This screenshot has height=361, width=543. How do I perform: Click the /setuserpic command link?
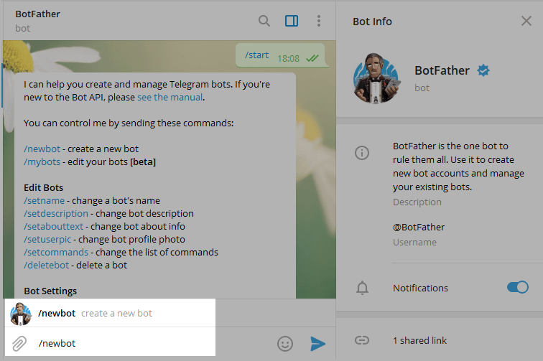coord(49,239)
